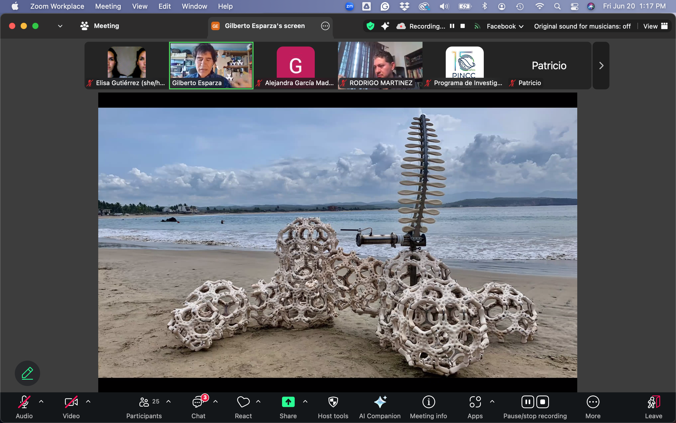Click the React heart icon
Image resolution: width=676 pixels, height=423 pixels.
click(x=243, y=402)
